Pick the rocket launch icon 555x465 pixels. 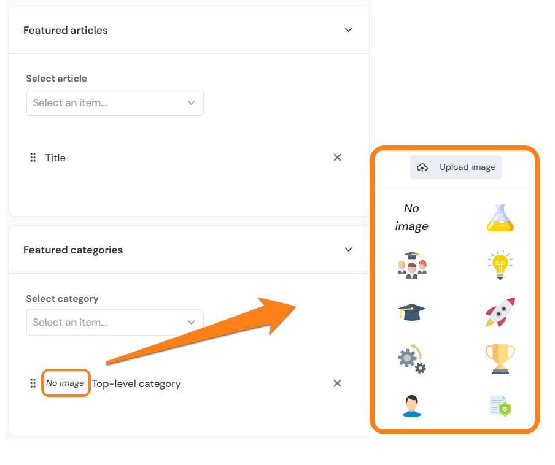point(500,312)
